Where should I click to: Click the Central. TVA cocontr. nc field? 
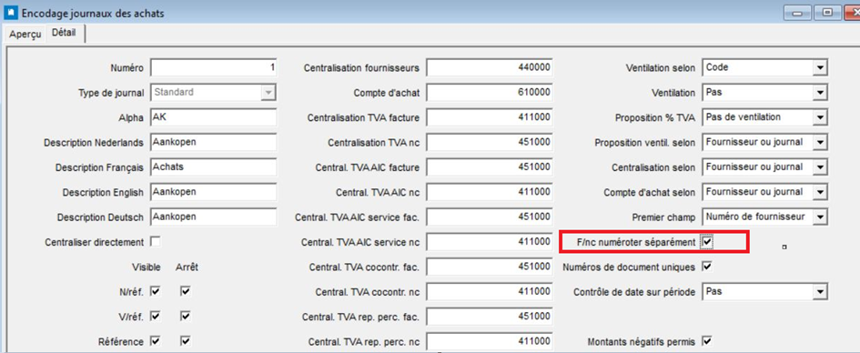490,292
